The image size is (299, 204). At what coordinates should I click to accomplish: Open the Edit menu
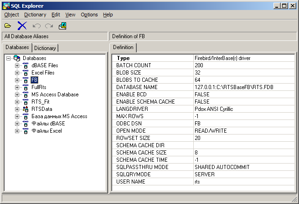[x=56, y=15]
